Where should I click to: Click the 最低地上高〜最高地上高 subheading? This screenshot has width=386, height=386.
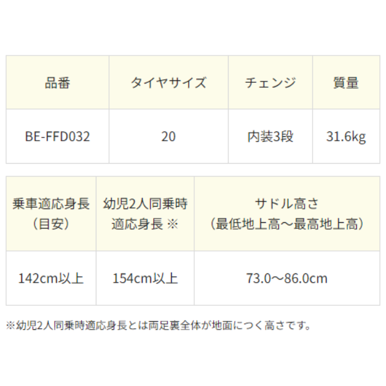point(286,224)
